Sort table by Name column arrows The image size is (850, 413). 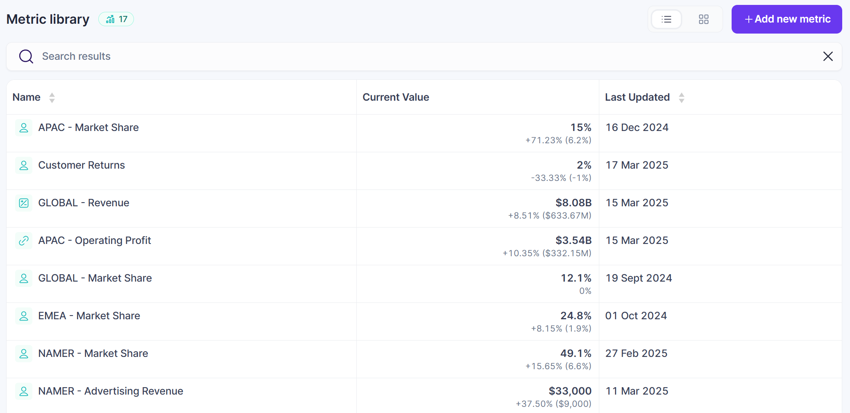pyautogui.click(x=52, y=97)
